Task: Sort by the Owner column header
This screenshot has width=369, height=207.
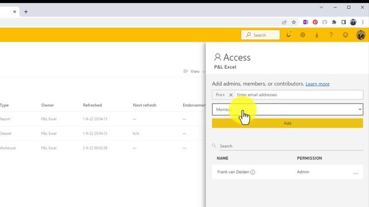Action: [47, 105]
